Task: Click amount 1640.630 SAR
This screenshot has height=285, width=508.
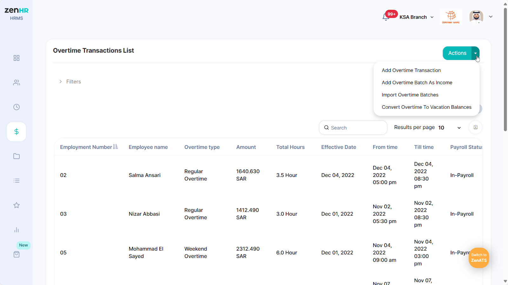Action: tap(248, 175)
